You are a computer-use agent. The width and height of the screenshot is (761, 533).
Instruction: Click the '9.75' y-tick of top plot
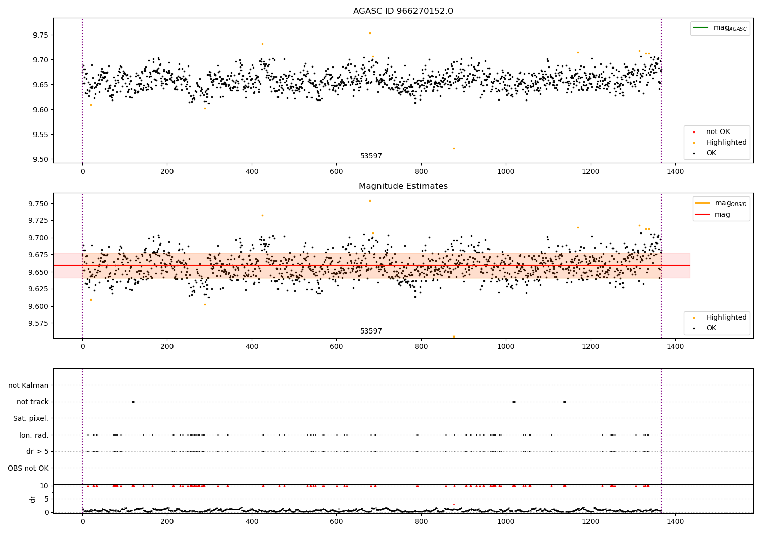coord(41,35)
